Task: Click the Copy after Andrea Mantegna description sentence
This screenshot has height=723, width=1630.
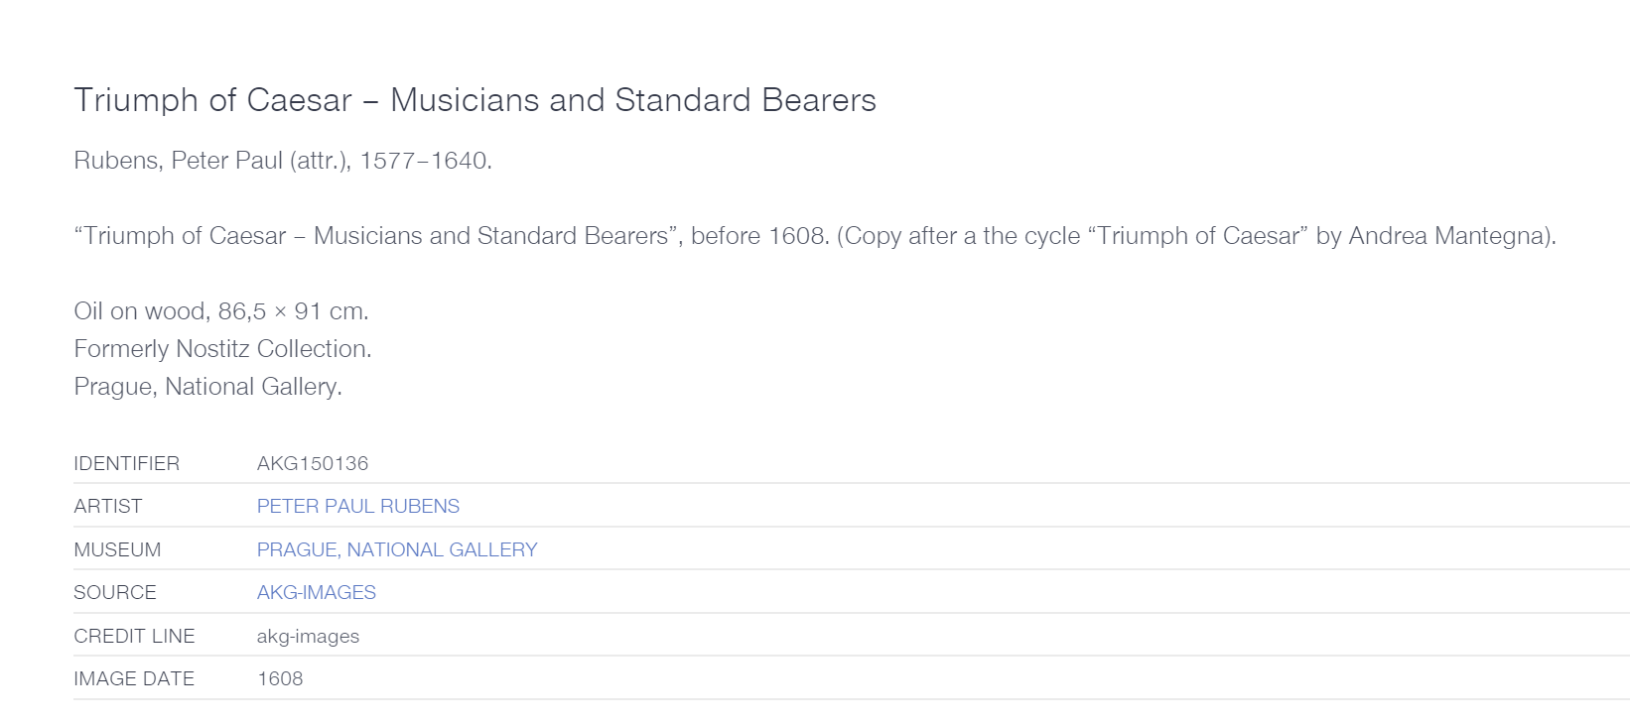Action: [1196, 236]
